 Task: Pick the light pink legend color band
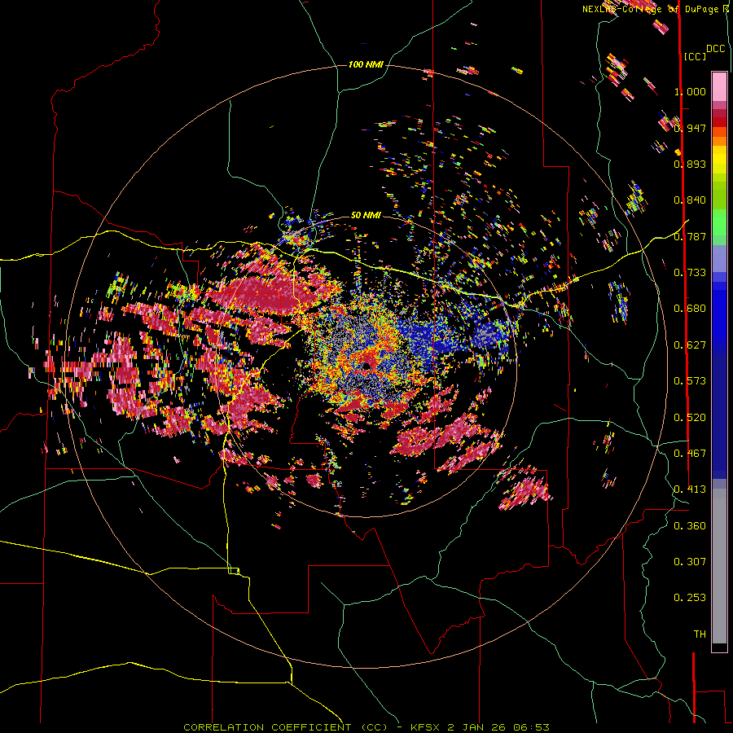click(x=719, y=86)
